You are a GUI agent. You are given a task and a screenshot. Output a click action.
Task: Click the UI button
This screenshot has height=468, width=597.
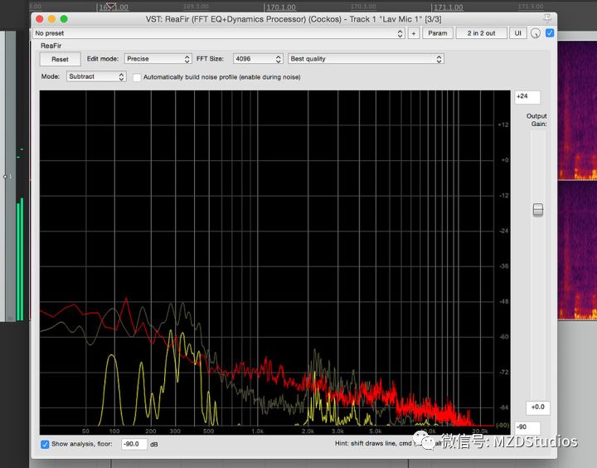pos(517,33)
